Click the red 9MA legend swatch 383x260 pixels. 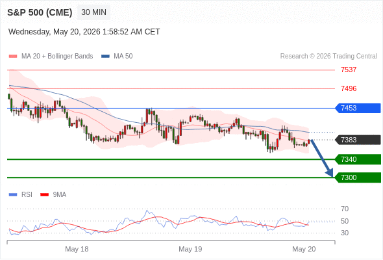[44, 195]
